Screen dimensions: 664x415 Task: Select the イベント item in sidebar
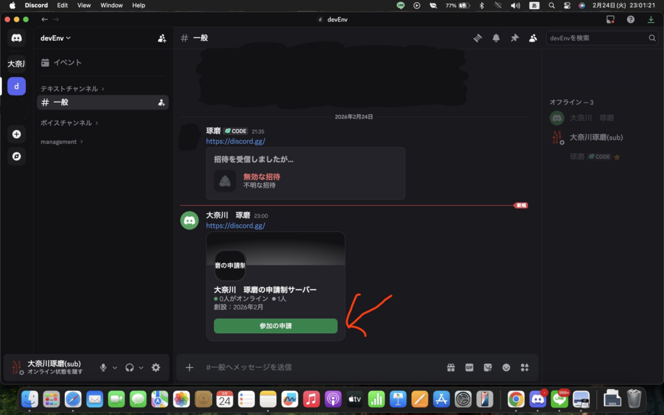pos(67,63)
